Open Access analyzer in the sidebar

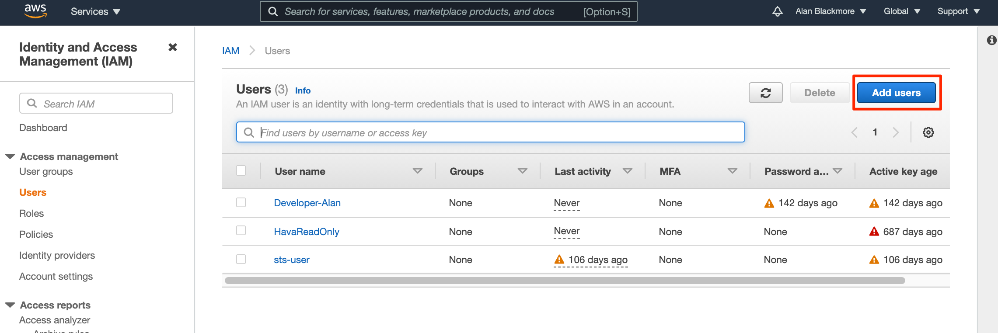[x=55, y=320]
